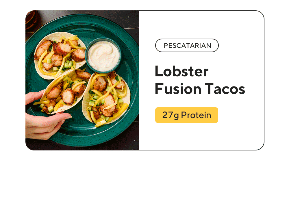Click the blank area beneath the recipe card
The image size is (289, 200).
144,175
